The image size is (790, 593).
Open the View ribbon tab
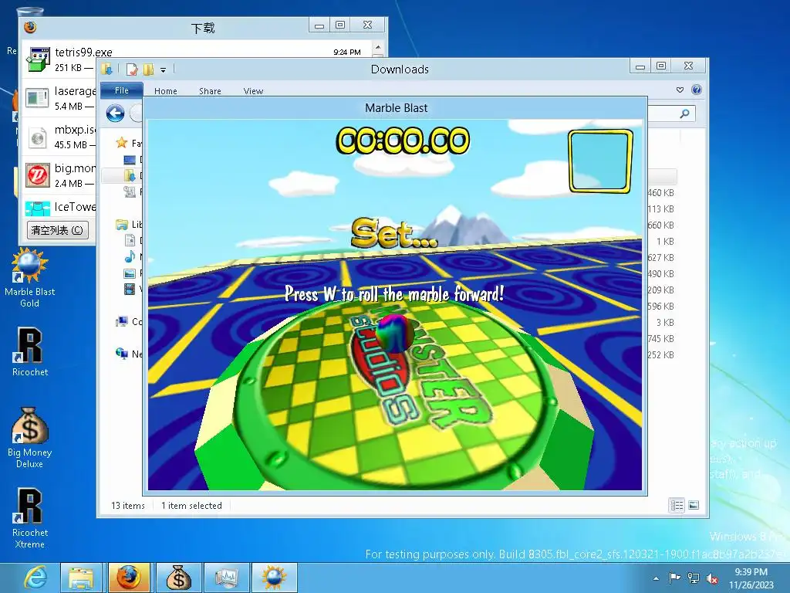click(x=253, y=91)
